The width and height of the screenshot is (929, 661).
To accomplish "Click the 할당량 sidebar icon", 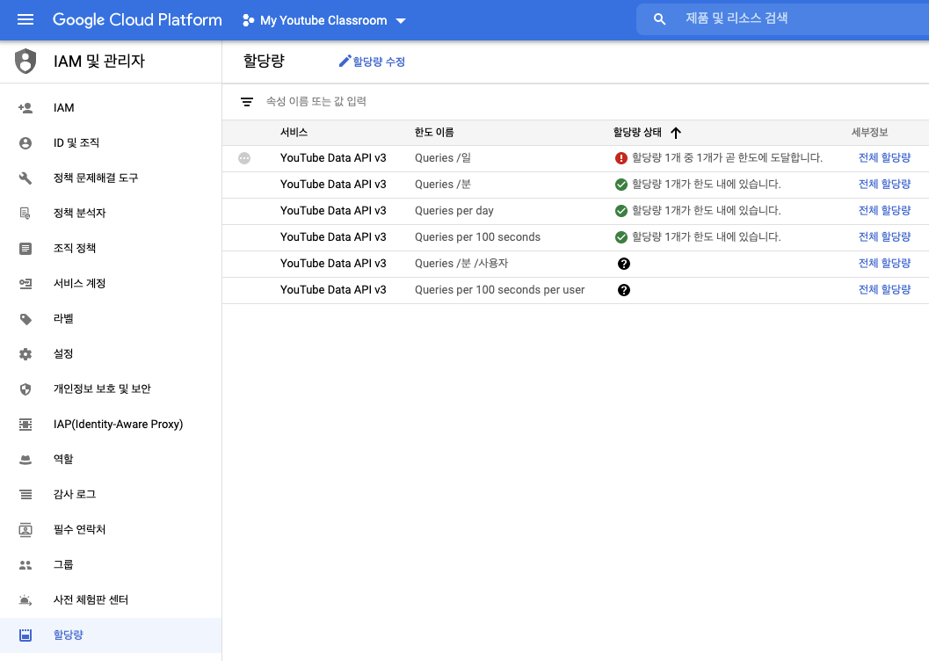I will coord(25,635).
